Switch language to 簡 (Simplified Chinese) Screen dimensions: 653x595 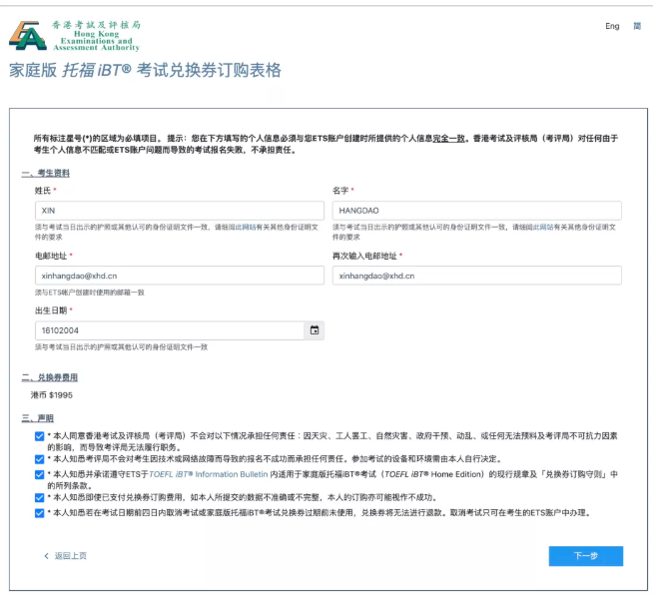coord(637,26)
